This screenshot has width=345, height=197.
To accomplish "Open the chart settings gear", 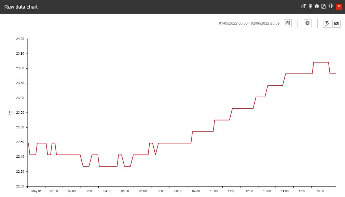I will click(307, 23).
